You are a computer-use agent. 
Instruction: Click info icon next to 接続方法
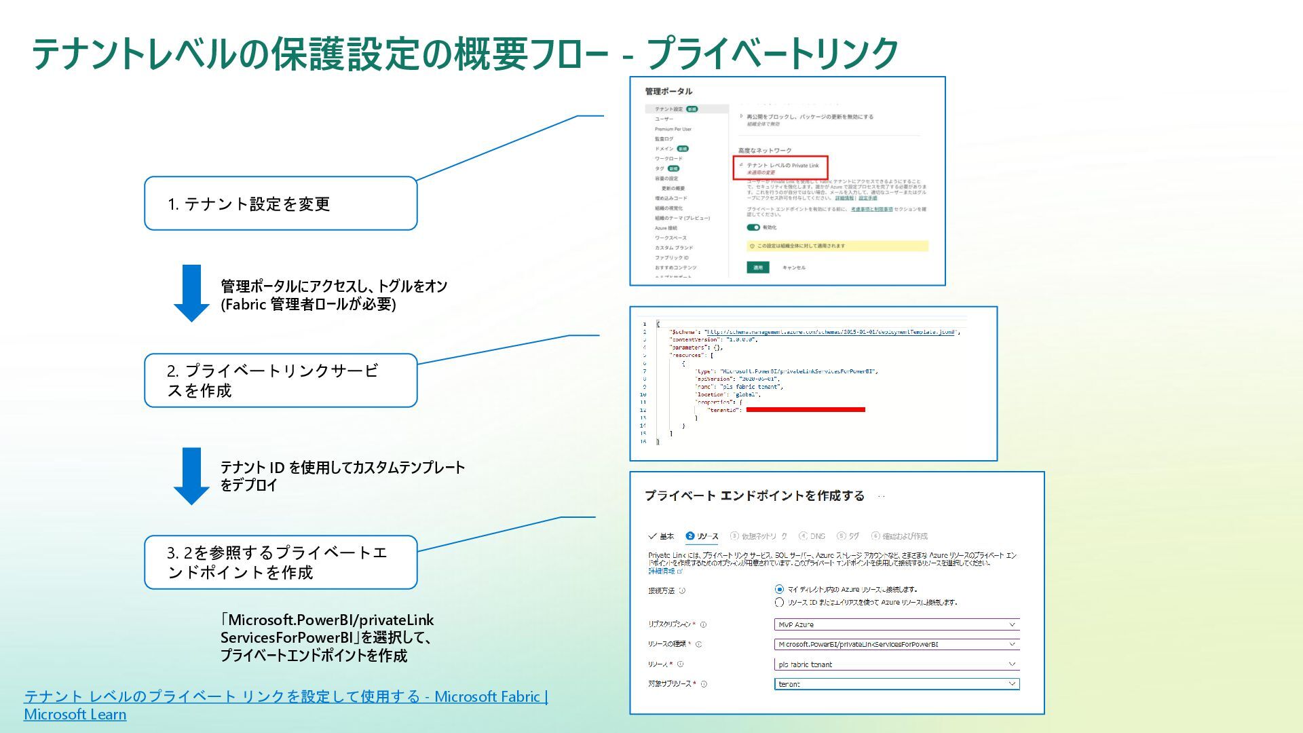[682, 590]
